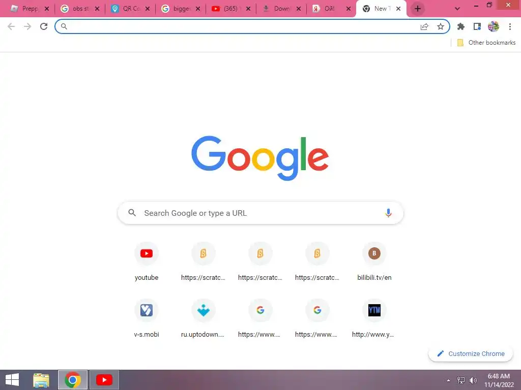
Task: Show hidden tray icons arrow
Action: coord(449,380)
